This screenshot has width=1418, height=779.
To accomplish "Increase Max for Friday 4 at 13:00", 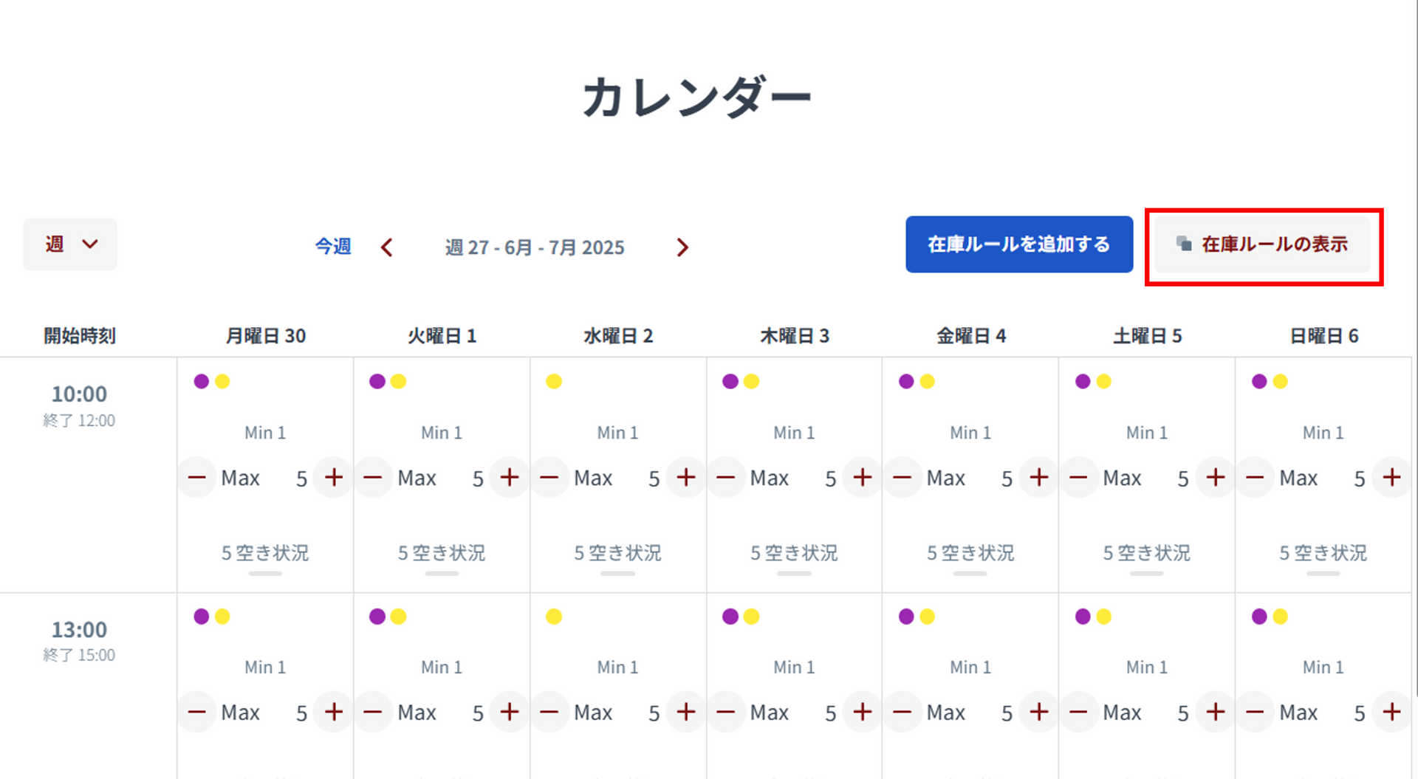I will pos(1039,713).
